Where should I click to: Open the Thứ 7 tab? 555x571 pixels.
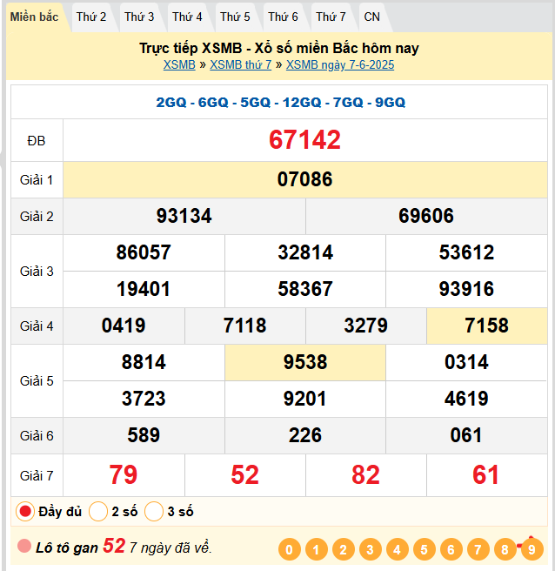click(x=331, y=17)
